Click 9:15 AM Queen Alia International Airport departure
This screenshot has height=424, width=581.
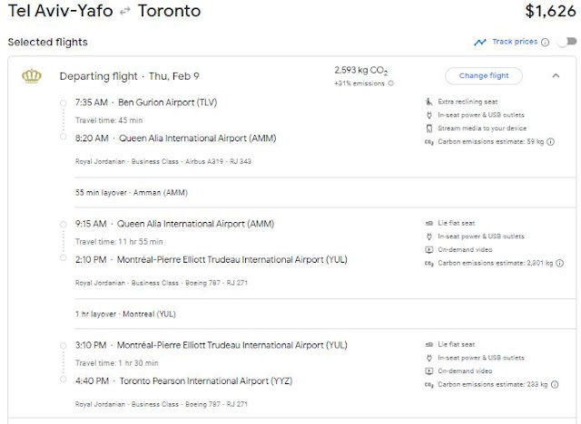(x=174, y=224)
